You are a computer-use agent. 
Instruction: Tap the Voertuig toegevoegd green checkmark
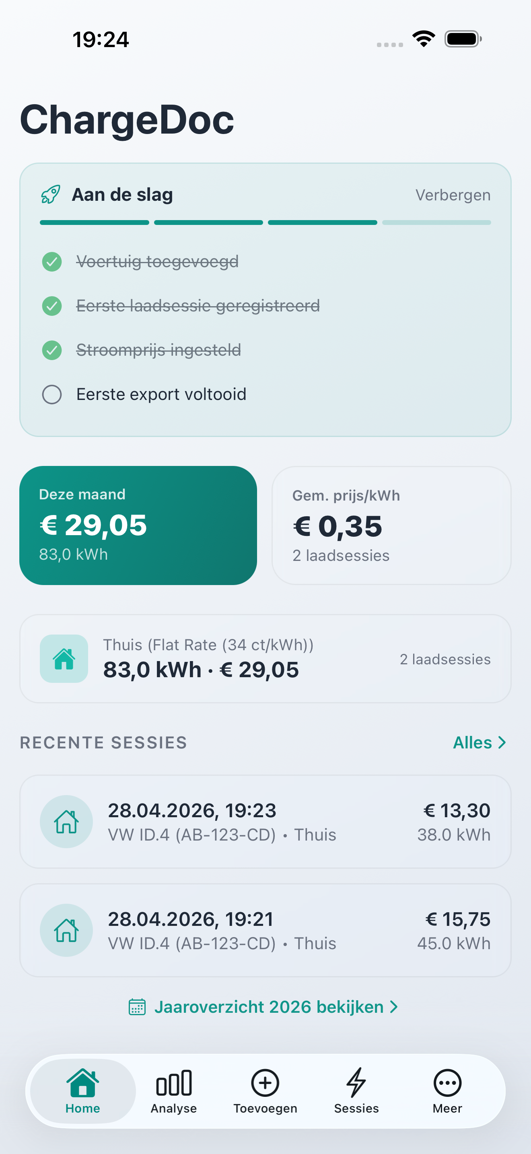point(52,262)
